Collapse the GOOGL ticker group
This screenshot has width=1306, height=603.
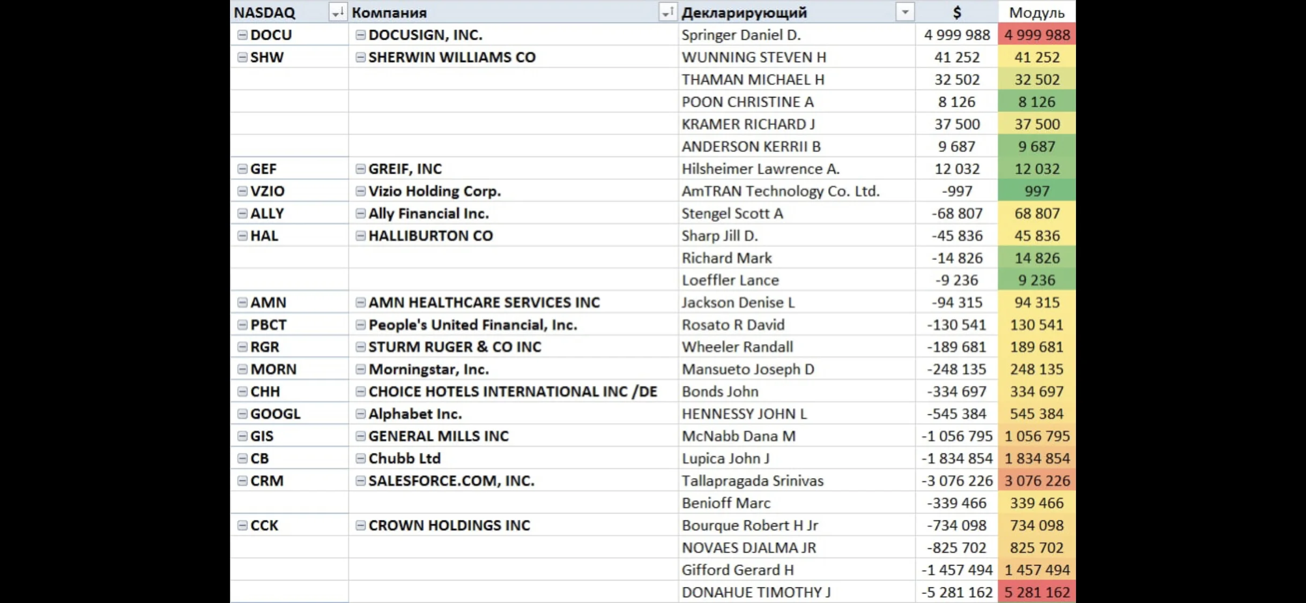point(242,414)
